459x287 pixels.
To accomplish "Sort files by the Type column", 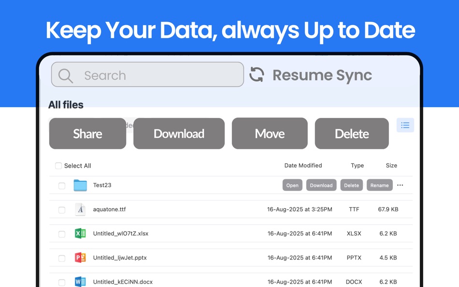I will coord(357,166).
